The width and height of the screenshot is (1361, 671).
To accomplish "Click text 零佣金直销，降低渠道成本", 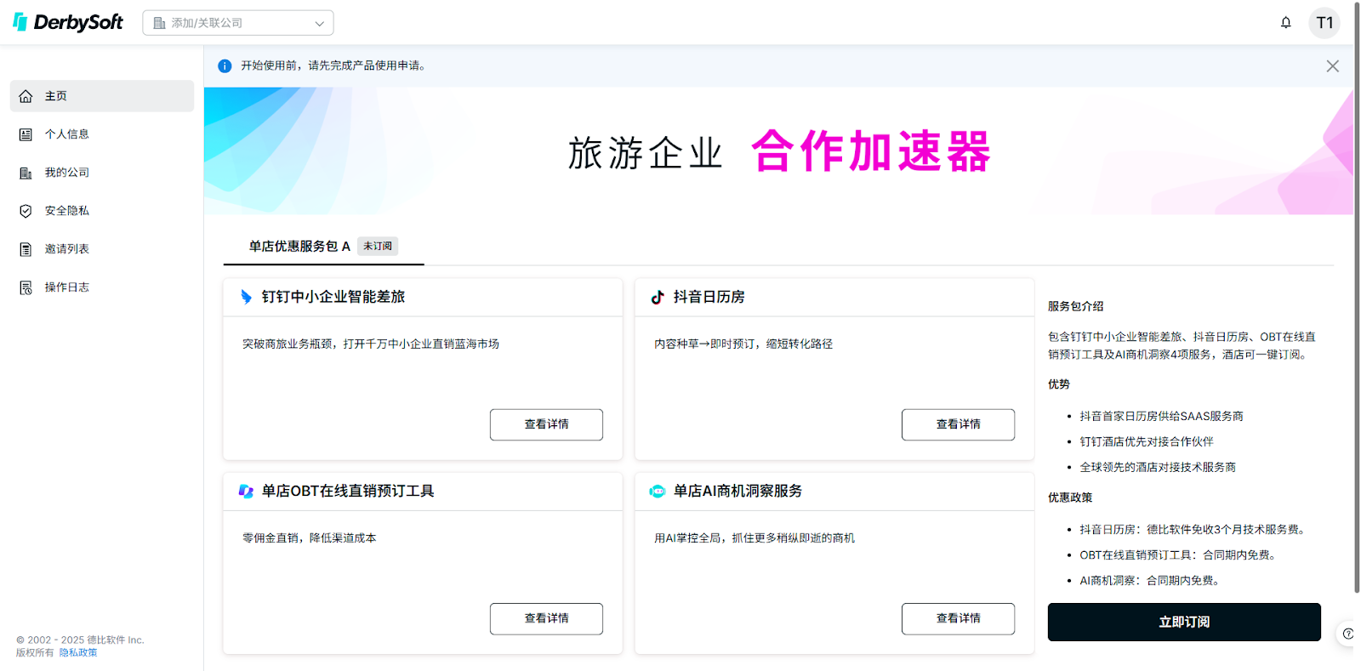I will click(x=310, y=537).
